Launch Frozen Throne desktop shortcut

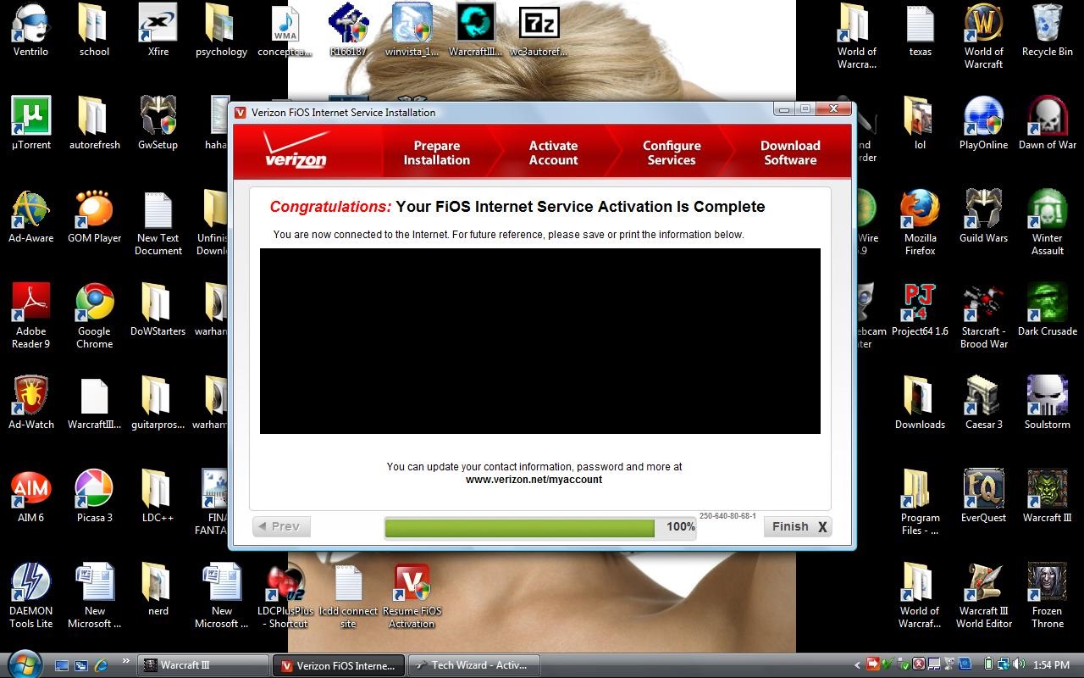(x=1047, y=596)
